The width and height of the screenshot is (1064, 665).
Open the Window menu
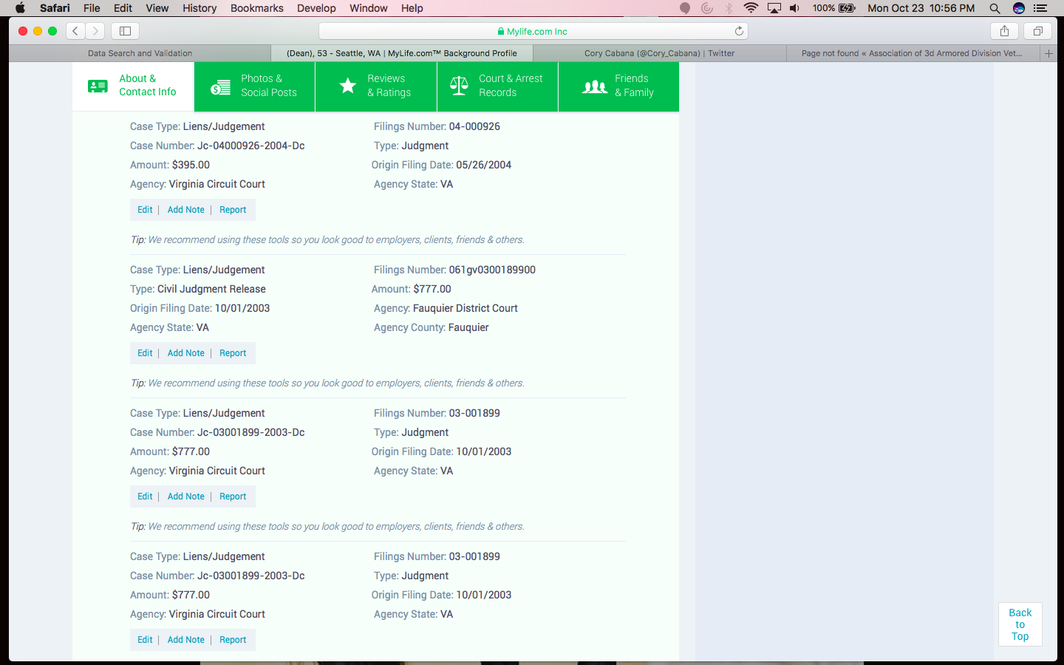pyautogui.click(x=368, y=8)
